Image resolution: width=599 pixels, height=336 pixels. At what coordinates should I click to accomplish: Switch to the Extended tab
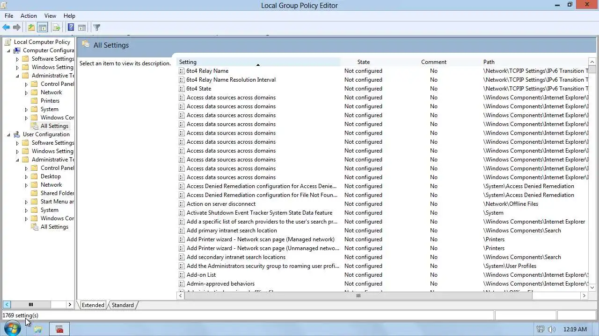[93, 305]
